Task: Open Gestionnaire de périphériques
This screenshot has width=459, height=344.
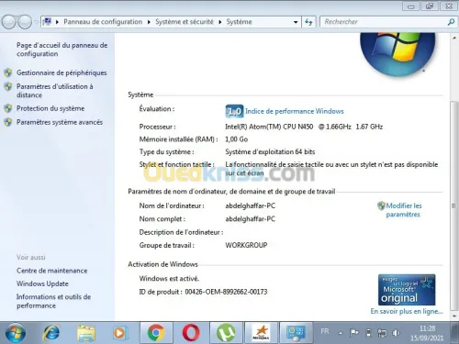Action: (x=62, y=72)
